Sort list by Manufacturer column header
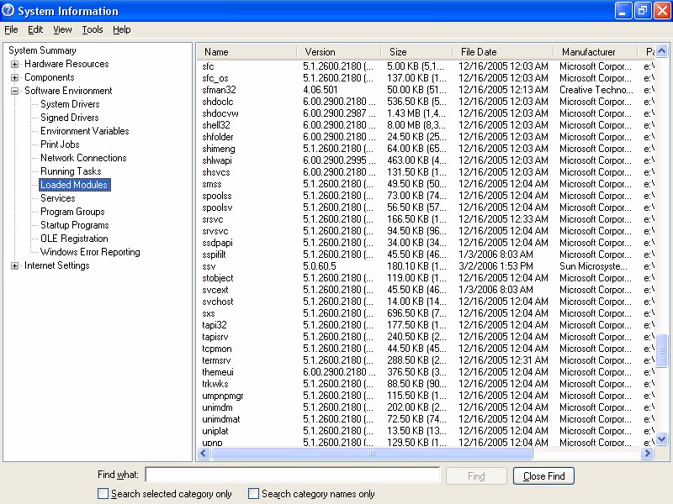Screen dimensions: 673x504 589,52
